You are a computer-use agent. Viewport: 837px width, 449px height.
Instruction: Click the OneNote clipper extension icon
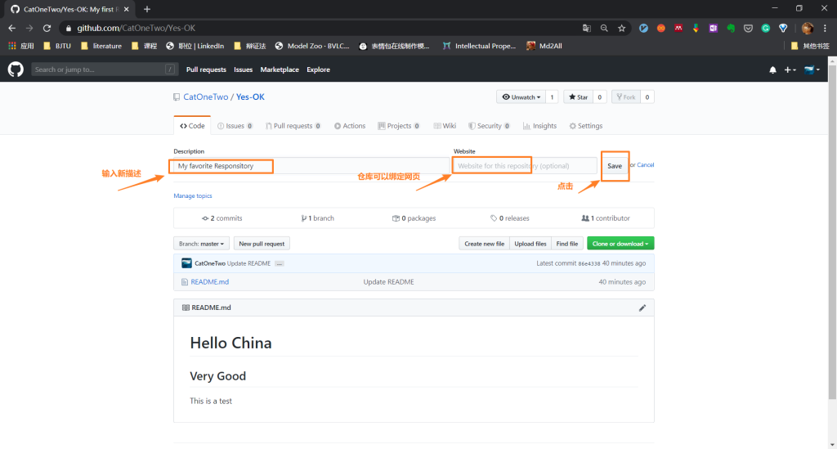[x=713, y=29]
